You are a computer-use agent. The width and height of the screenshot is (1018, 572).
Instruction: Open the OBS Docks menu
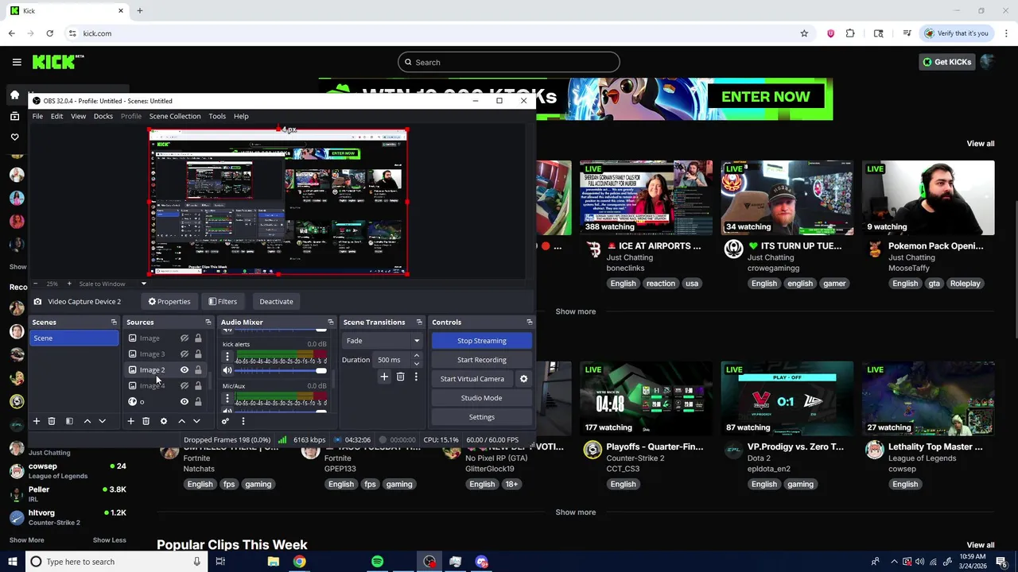[x=103, y=116]
